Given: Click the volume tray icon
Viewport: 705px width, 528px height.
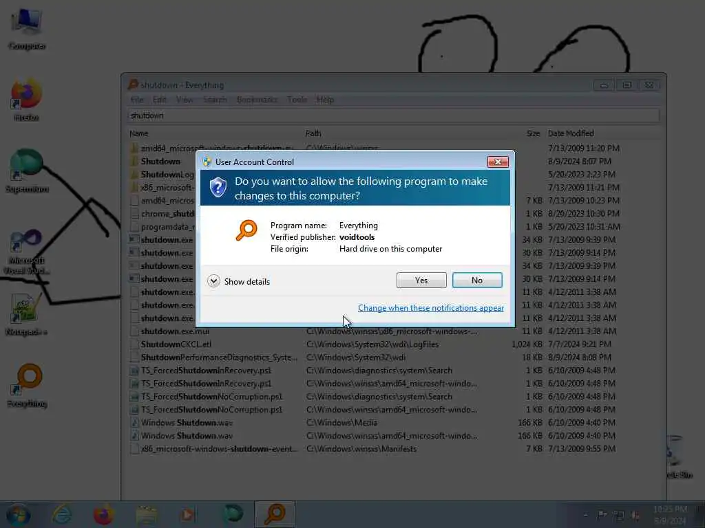Looking at the screenshot, I should [x=635, y=516].
